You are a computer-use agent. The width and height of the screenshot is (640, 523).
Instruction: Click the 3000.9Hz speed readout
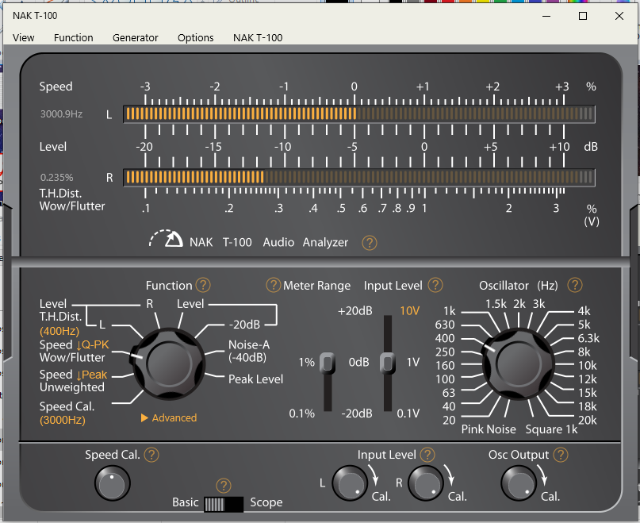(61, 114)
